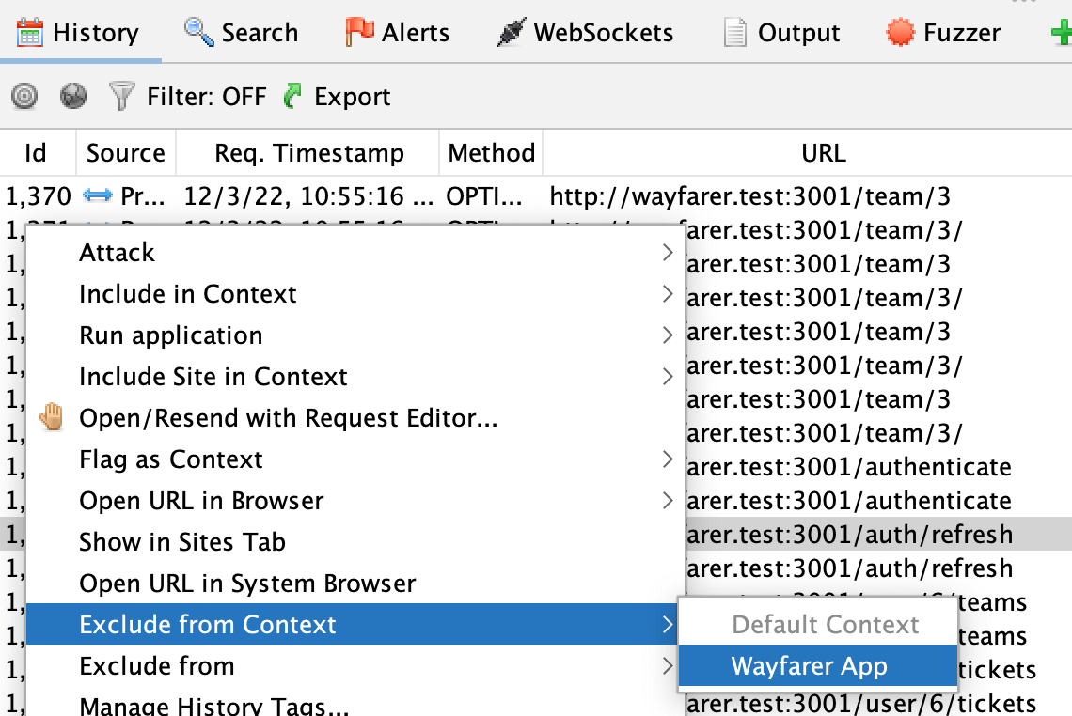The height and width of the screenshot is (716, 1072).
Task: Click the Export button
Action: coord(337,97)
